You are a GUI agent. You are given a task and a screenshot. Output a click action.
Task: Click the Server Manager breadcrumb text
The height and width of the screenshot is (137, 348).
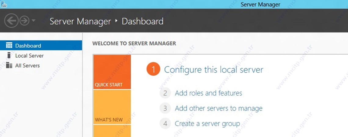click(x=80, y=22)
